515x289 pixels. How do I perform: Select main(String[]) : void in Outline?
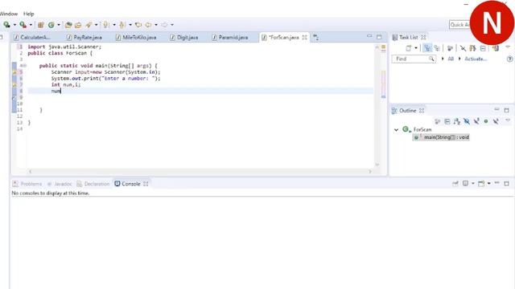pos(441,137)
